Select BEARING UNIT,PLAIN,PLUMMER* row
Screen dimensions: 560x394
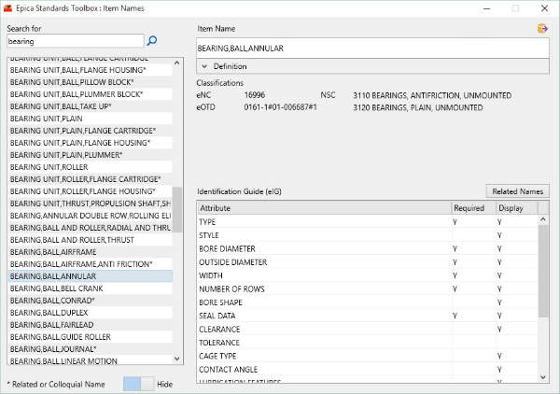pos(90,155)
